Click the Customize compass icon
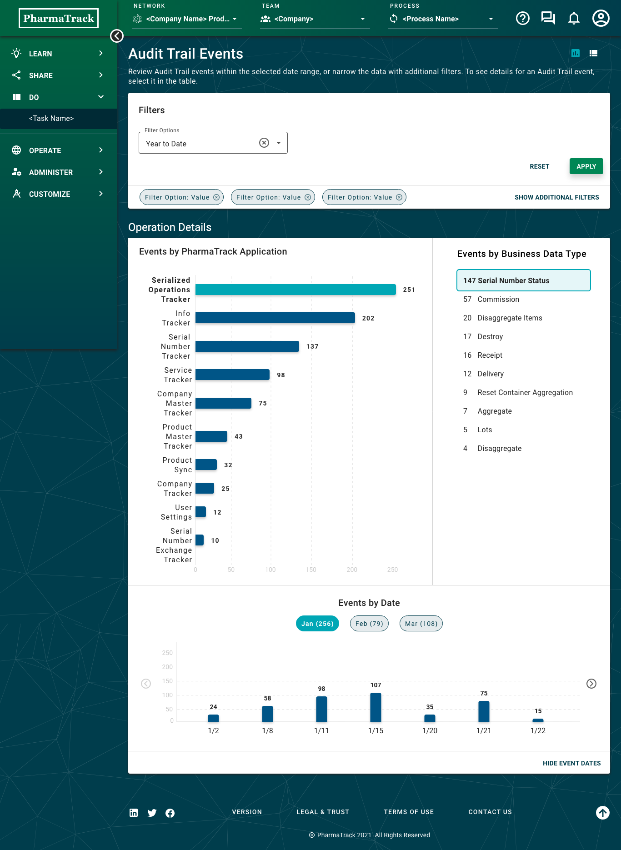The width and height of the screenshot is (621, 850). pyautogui.click(x=16, y=194)
